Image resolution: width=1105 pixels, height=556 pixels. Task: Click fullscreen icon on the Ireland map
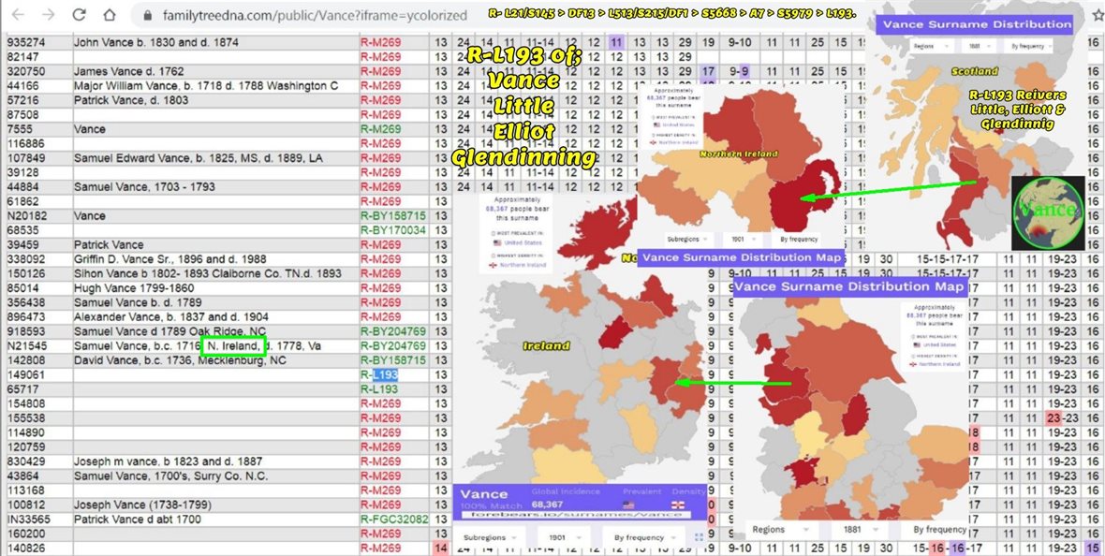click(x=699, y=537)
